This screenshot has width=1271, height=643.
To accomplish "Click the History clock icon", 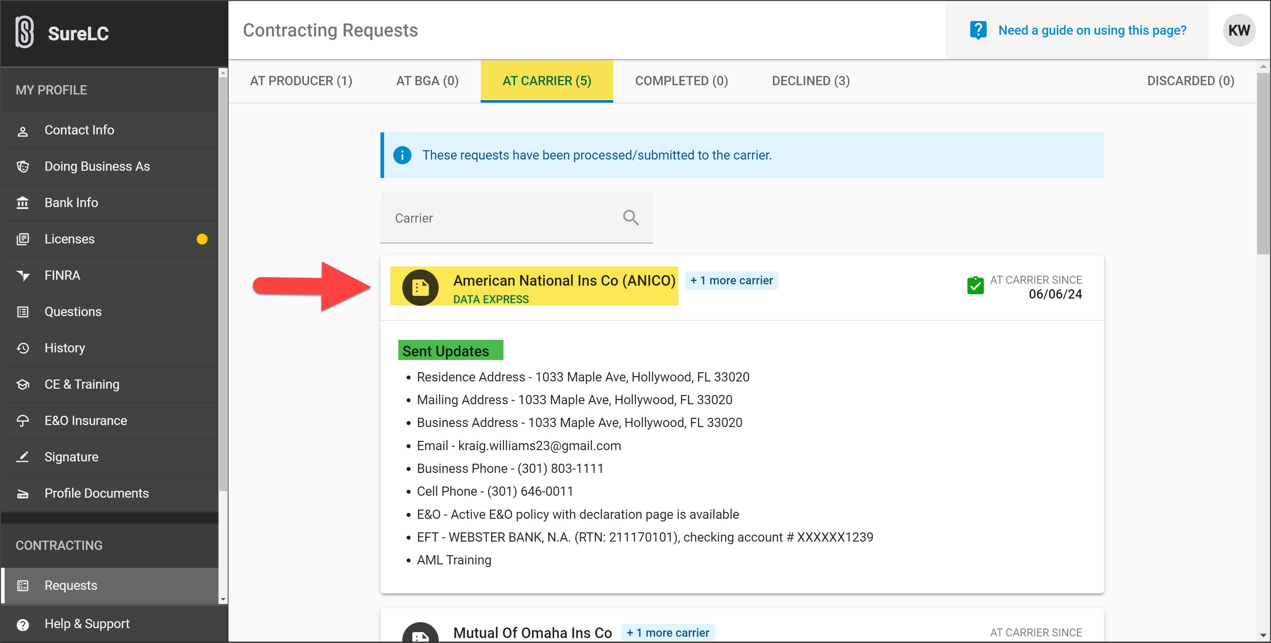I will click(23, 348).
